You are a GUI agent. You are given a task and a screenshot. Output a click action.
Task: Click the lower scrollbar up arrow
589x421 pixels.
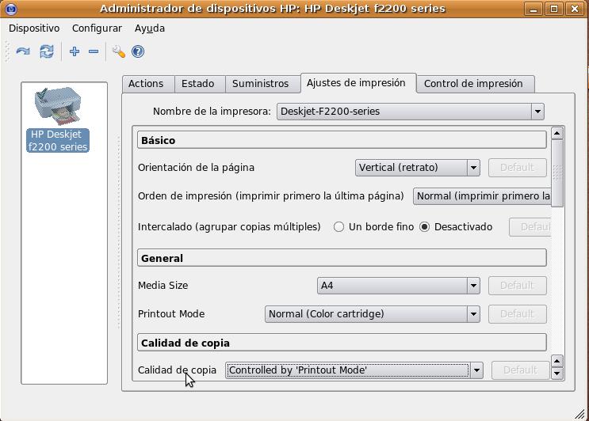pyautogui.click(x=557, y=361)
